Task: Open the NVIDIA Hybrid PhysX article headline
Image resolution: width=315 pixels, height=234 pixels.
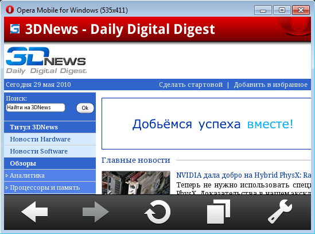Action: [243, 175]
